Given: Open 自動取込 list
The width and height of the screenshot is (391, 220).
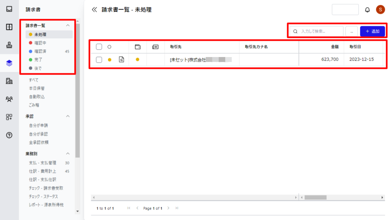Looking at the screenshot, I should pos(37,97).
